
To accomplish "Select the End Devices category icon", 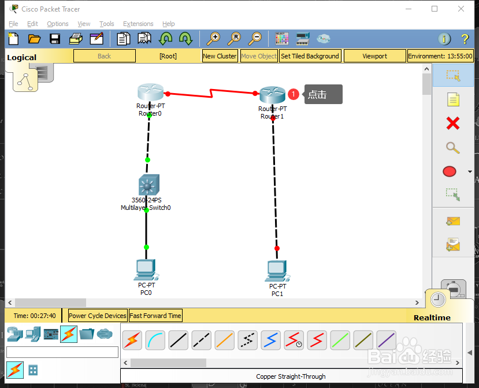I will tap(33, 334).
